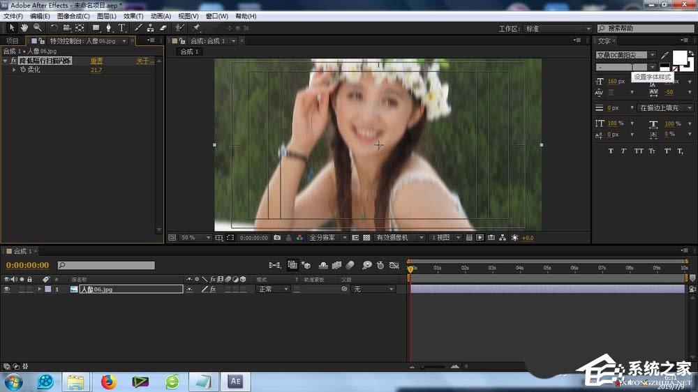The height and width of the screenshot is (392, 698).
Task: Select the Puppet Pin tool
Action: (x=196, y=28)
